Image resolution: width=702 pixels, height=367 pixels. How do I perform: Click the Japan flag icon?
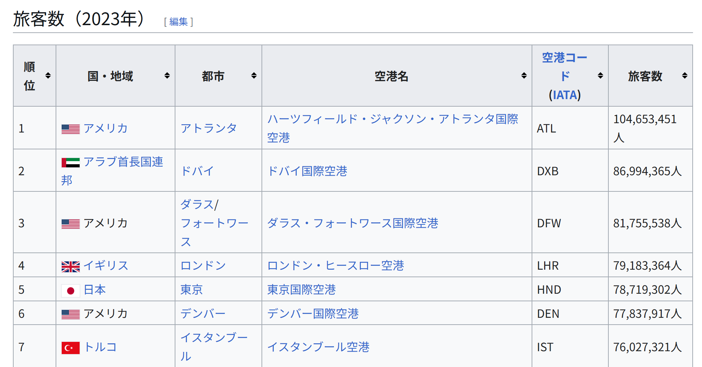pyautogui.click(x=70, y=291)
